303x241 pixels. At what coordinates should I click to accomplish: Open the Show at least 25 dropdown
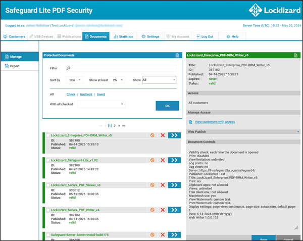(118, 80)
